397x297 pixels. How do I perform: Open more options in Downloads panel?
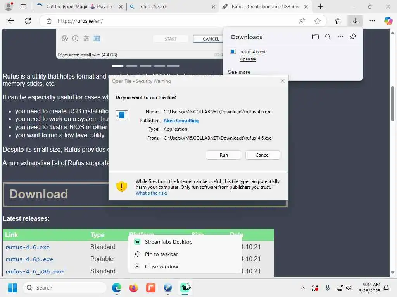pos(340,37)
